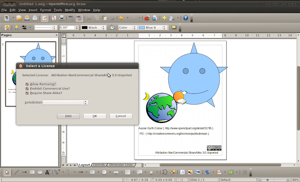Uncheck the Allow Remixing checkbox
This screenshot has width=300, height=182.
(27, 84)
